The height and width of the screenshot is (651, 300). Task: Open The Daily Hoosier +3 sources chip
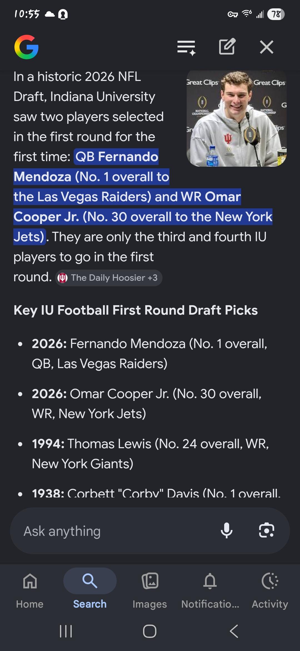point(109,278)
